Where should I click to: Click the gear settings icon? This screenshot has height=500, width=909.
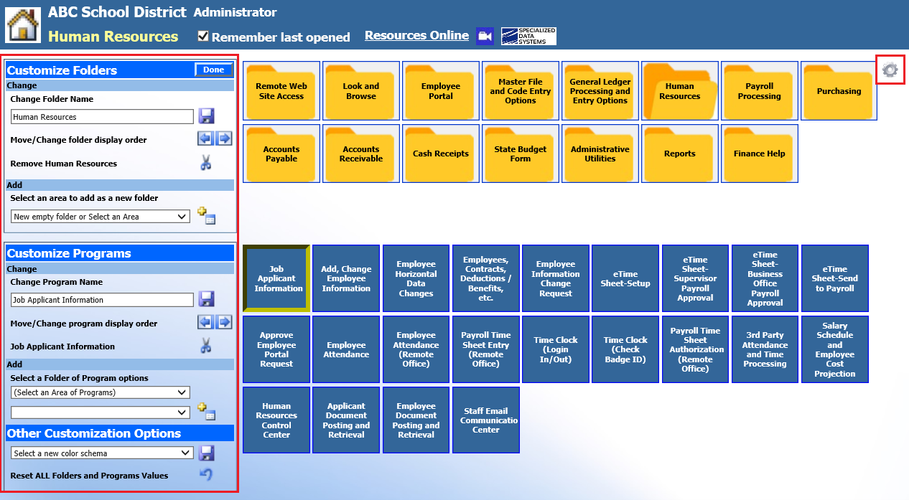(890, 70)
